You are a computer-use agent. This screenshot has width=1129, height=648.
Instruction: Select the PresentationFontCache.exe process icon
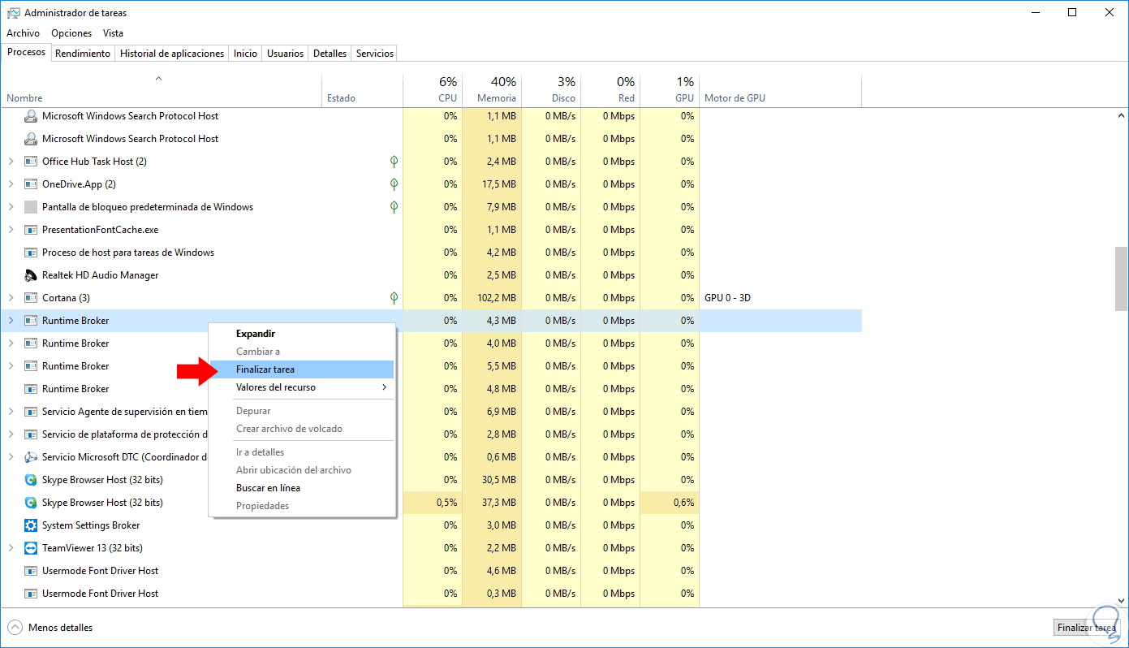(x=31, y=230)
